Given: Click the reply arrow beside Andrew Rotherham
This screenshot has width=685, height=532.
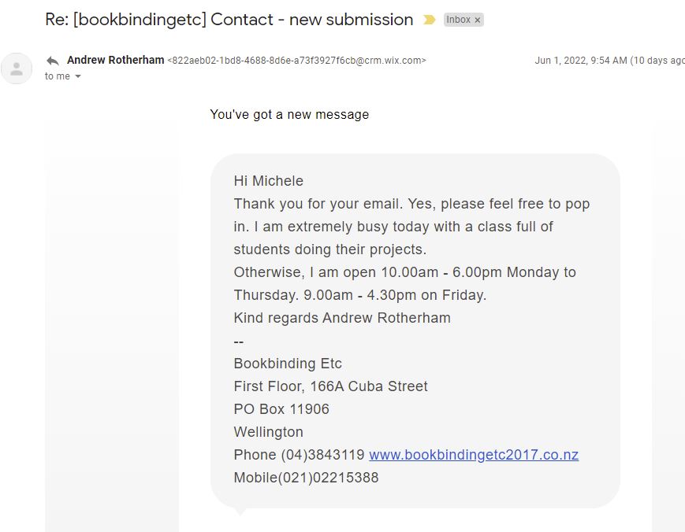Looking at the screenshot, I should click(53, 61).
